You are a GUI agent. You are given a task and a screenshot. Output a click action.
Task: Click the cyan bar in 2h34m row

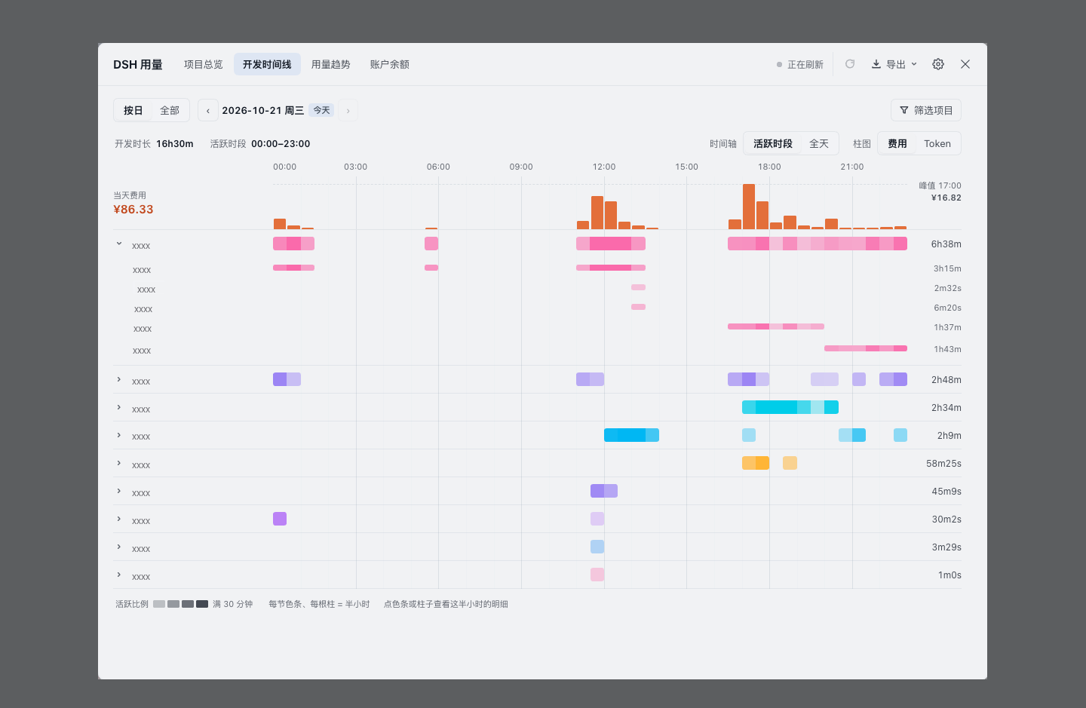click(x=790, y=407)
